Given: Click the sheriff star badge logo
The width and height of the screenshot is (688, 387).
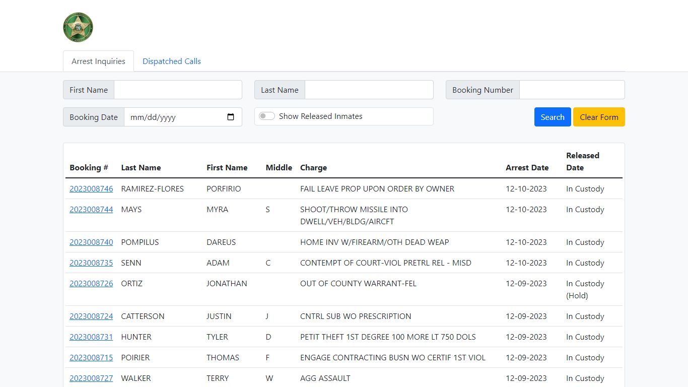Looking at the screenshot, I should (x=78, y=27).
